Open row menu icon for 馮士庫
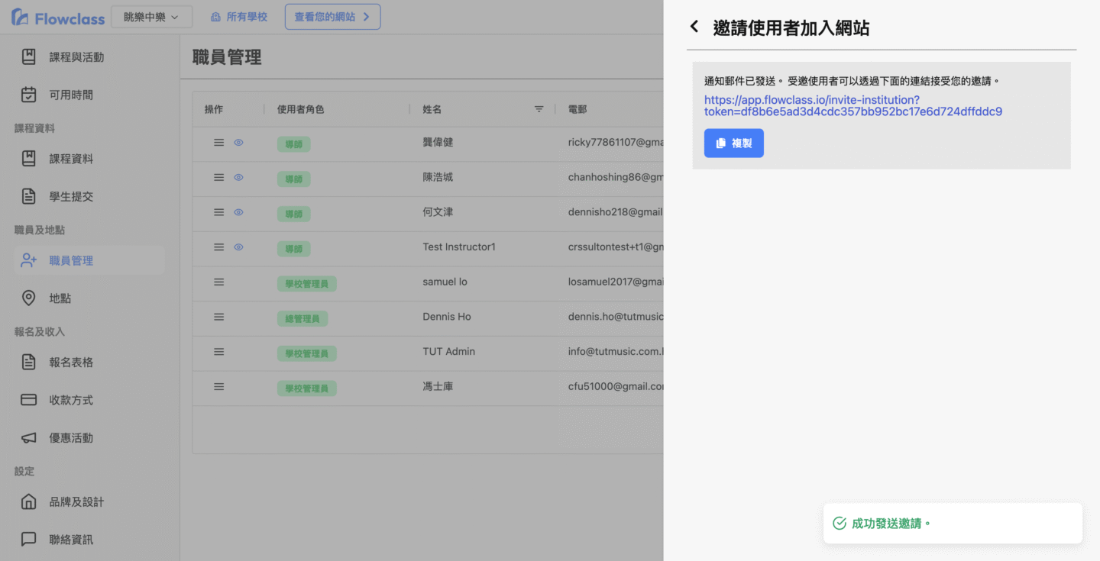The image size is (1100, 561). (x=219, y=387)
